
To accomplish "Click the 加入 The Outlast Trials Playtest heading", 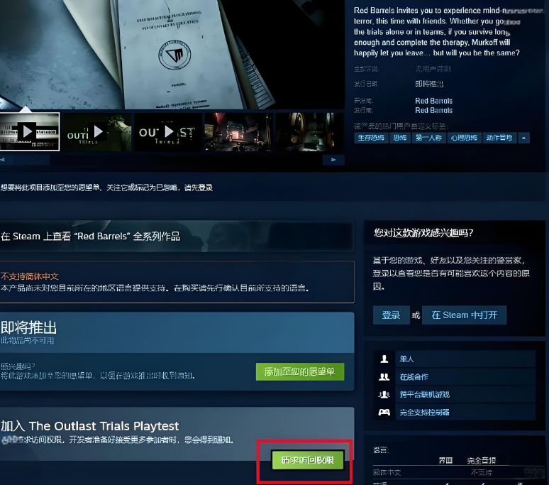I will pos(89,426).
